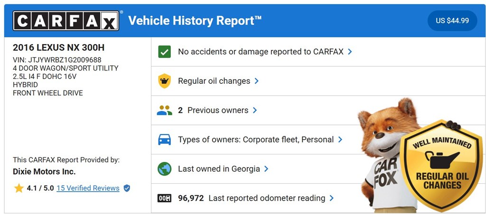Image resolution: width=486 pixels, height=214 pixels.
Task: Open the 15 Verified Reviews link
Action: (x=88, y=188)
